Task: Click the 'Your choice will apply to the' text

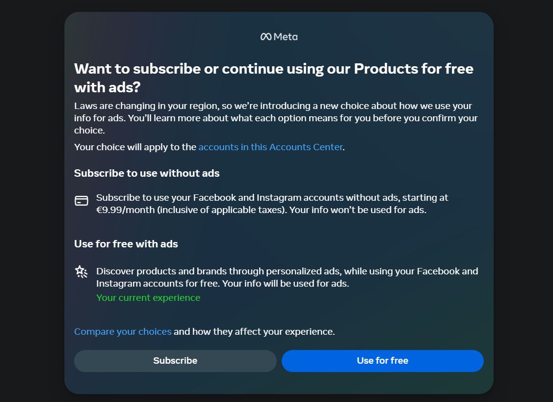Action: 135,147
